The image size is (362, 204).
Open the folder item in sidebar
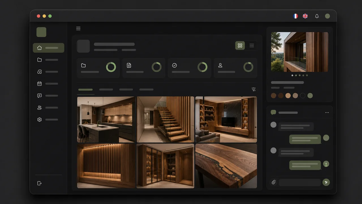tap(40, 60)
